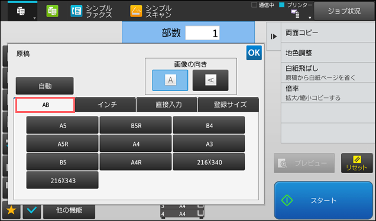Viewport: 376px width, 221px height.
Task: Click the リセット reset button
Action: (x=357, y=163)
